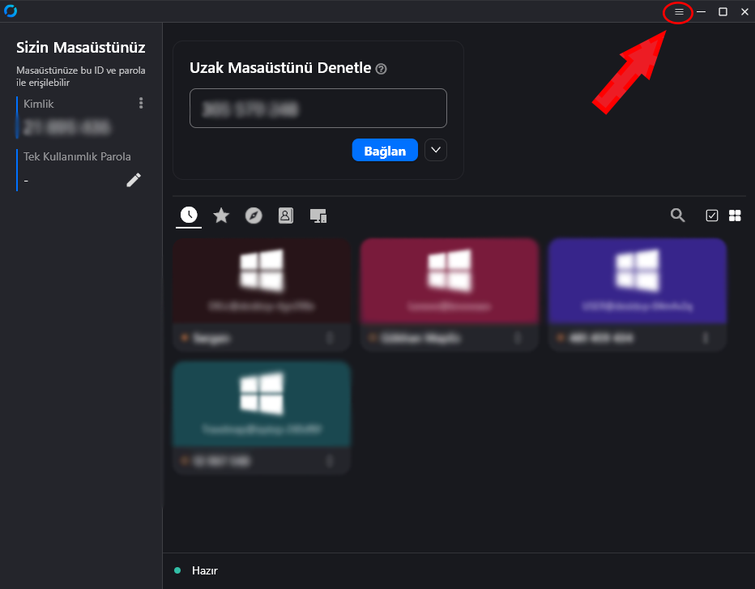Click the green status dot beside Hazır
The width and height of the screenshot is (755, 589).
177,570
